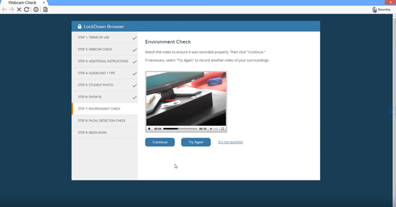
Task: Click the browser reload icon
Action: coord(27,10)
